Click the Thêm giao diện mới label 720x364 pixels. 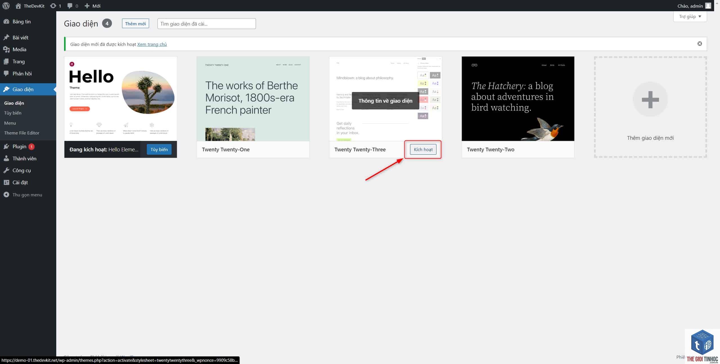pos(650,138)
